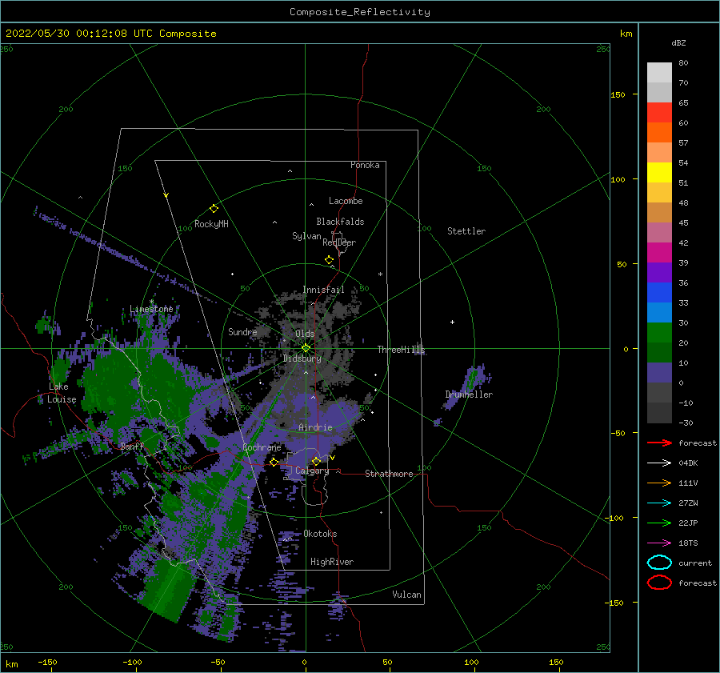Click the Sundre town label
Viewport: 720px width, 673px height.
(x=242, y=331)
